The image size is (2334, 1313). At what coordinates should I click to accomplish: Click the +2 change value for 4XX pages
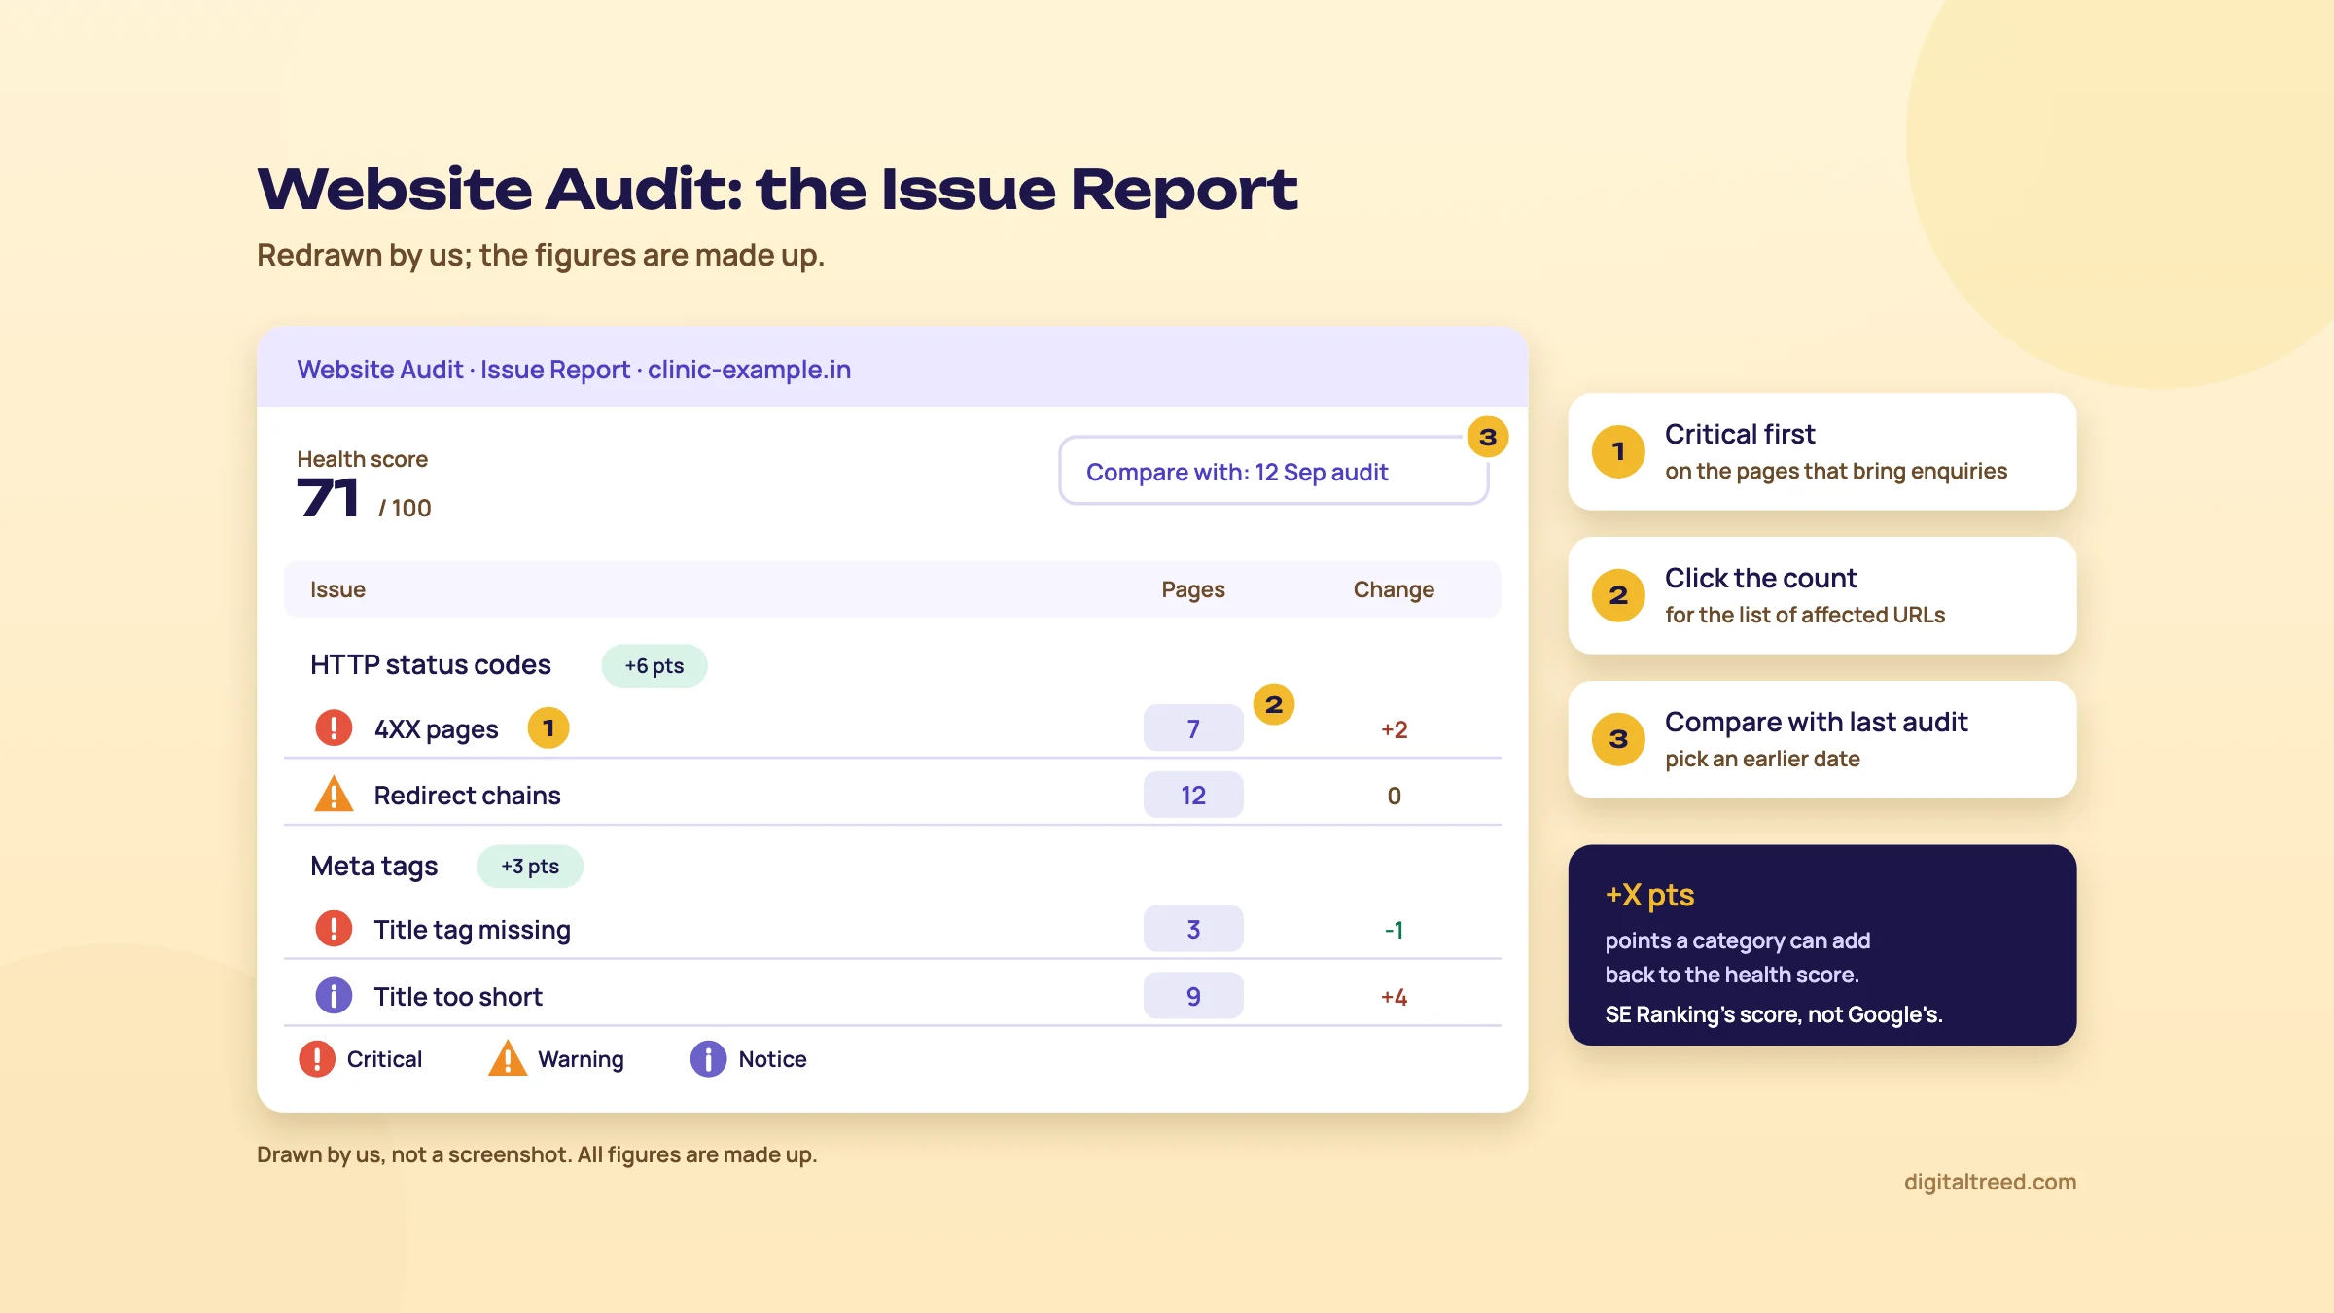1394,729
